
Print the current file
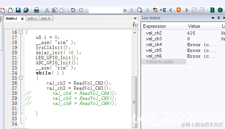click(x=37, y=10)
